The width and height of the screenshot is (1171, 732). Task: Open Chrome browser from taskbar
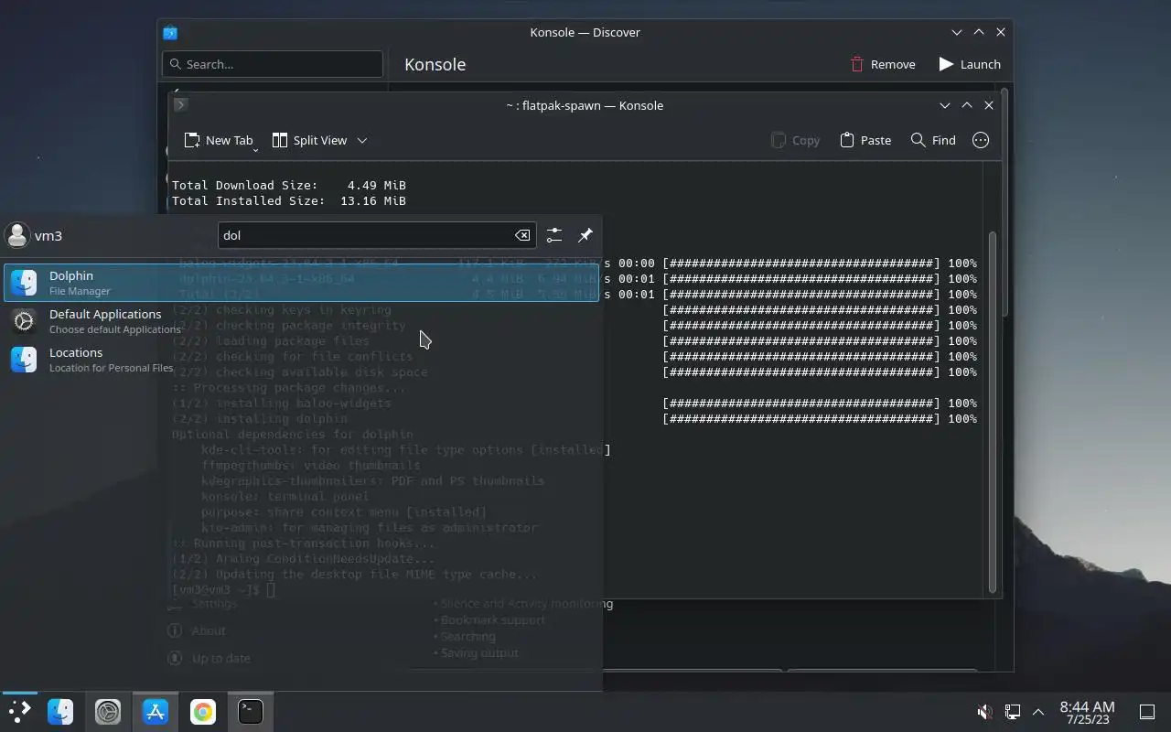click(203, 711)
